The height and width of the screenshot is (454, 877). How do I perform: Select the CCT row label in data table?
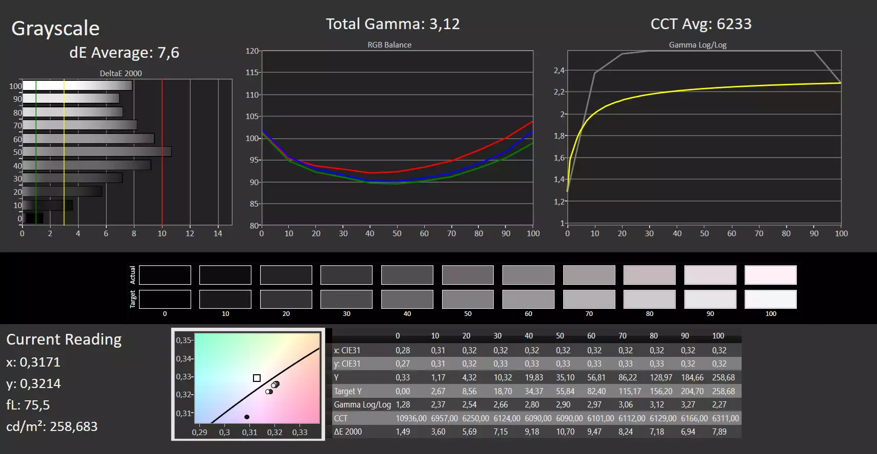(340, 418)
